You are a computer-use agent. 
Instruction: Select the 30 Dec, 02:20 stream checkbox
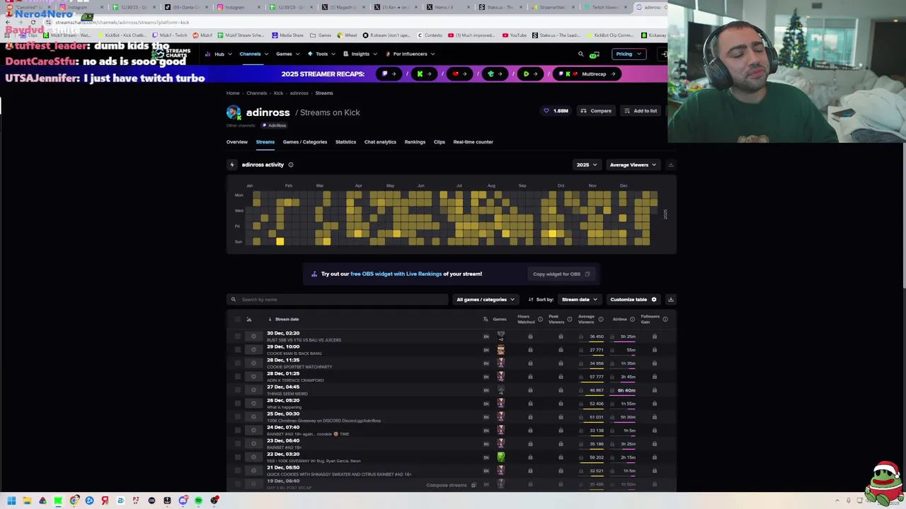(x=237, y=337)
